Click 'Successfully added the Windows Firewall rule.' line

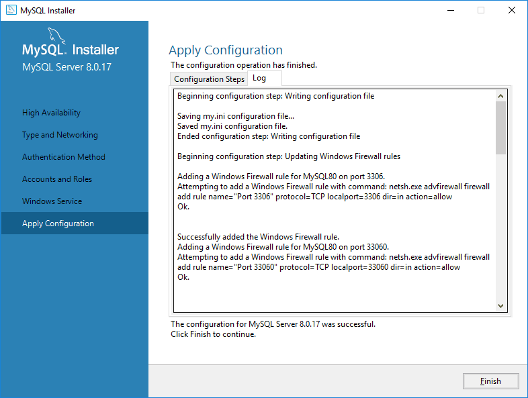[x=258, y=237]
